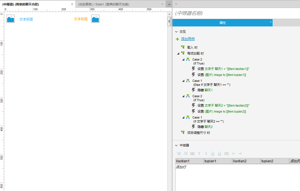Click the canvas vertical scrollbar thumb

[x=169, y=21]
